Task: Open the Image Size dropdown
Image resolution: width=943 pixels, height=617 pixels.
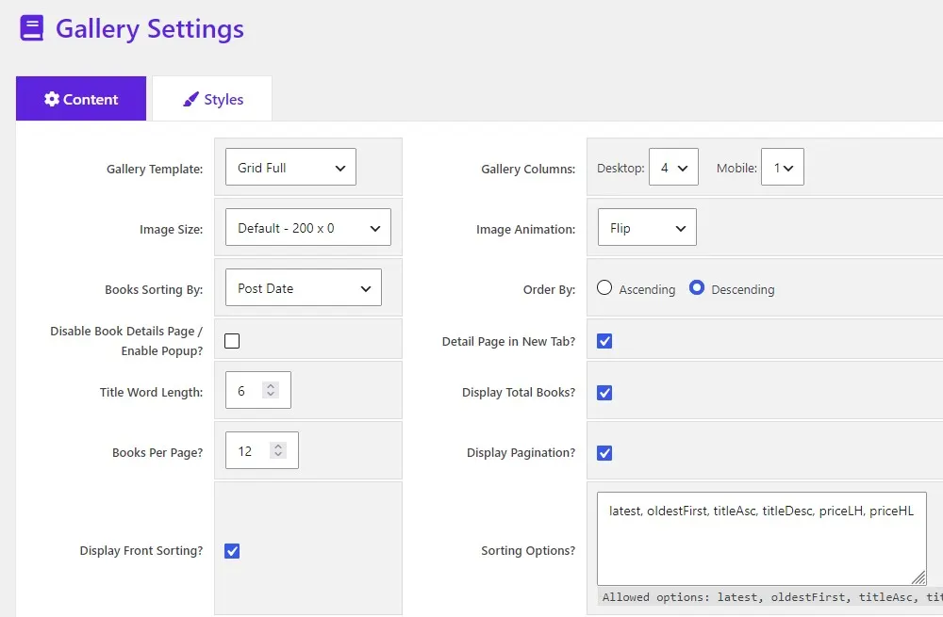Action: click(x=308, y=227)
